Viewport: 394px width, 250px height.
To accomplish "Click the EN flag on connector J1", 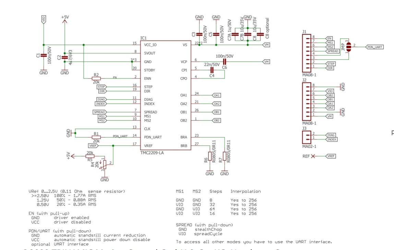I will coord(330,38).
